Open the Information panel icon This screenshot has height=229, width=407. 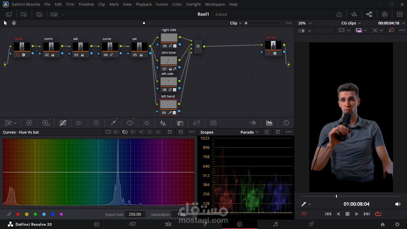point(286,123)
